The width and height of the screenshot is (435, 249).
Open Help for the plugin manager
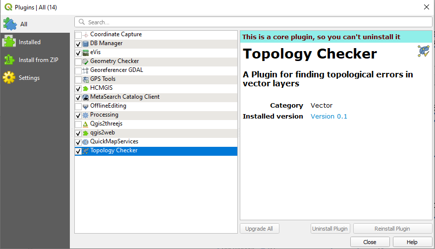[x=412, y=242]
